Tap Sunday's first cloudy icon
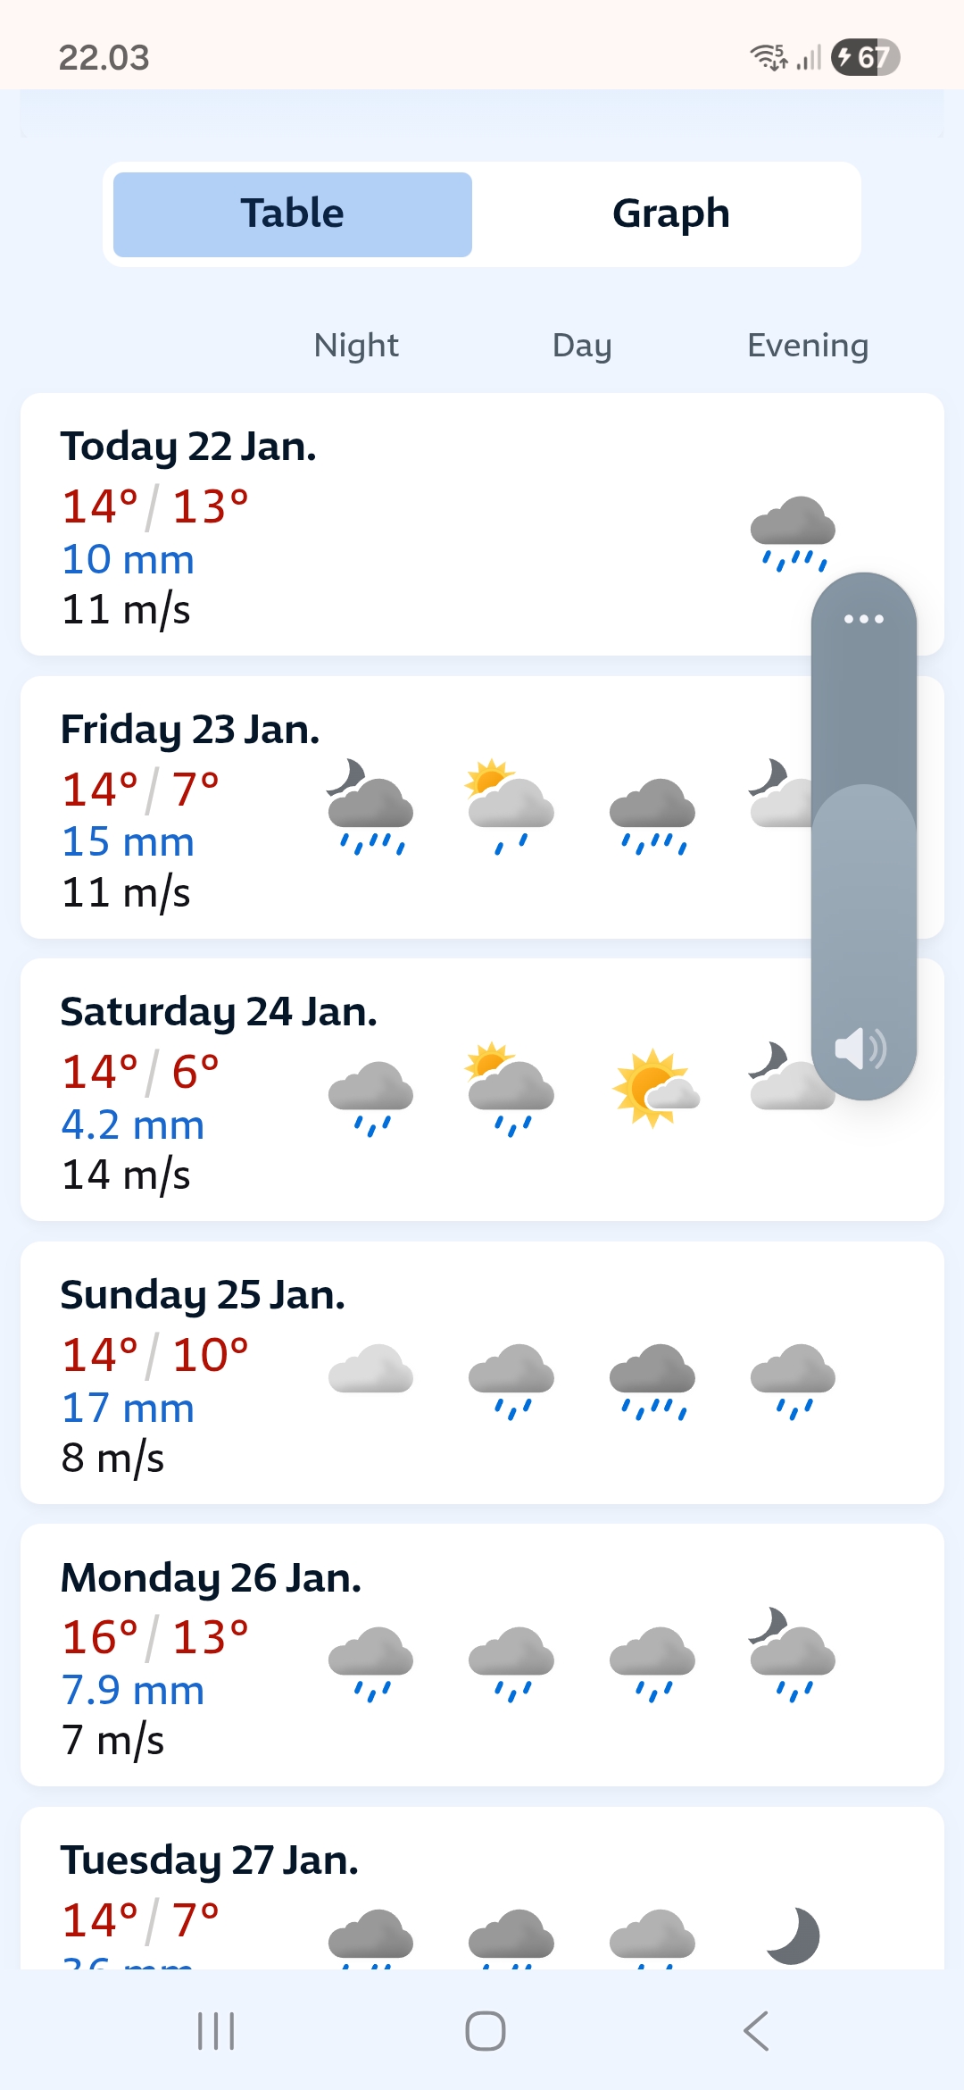The height and width of the screenshot is (2090, 964). 370,1368
